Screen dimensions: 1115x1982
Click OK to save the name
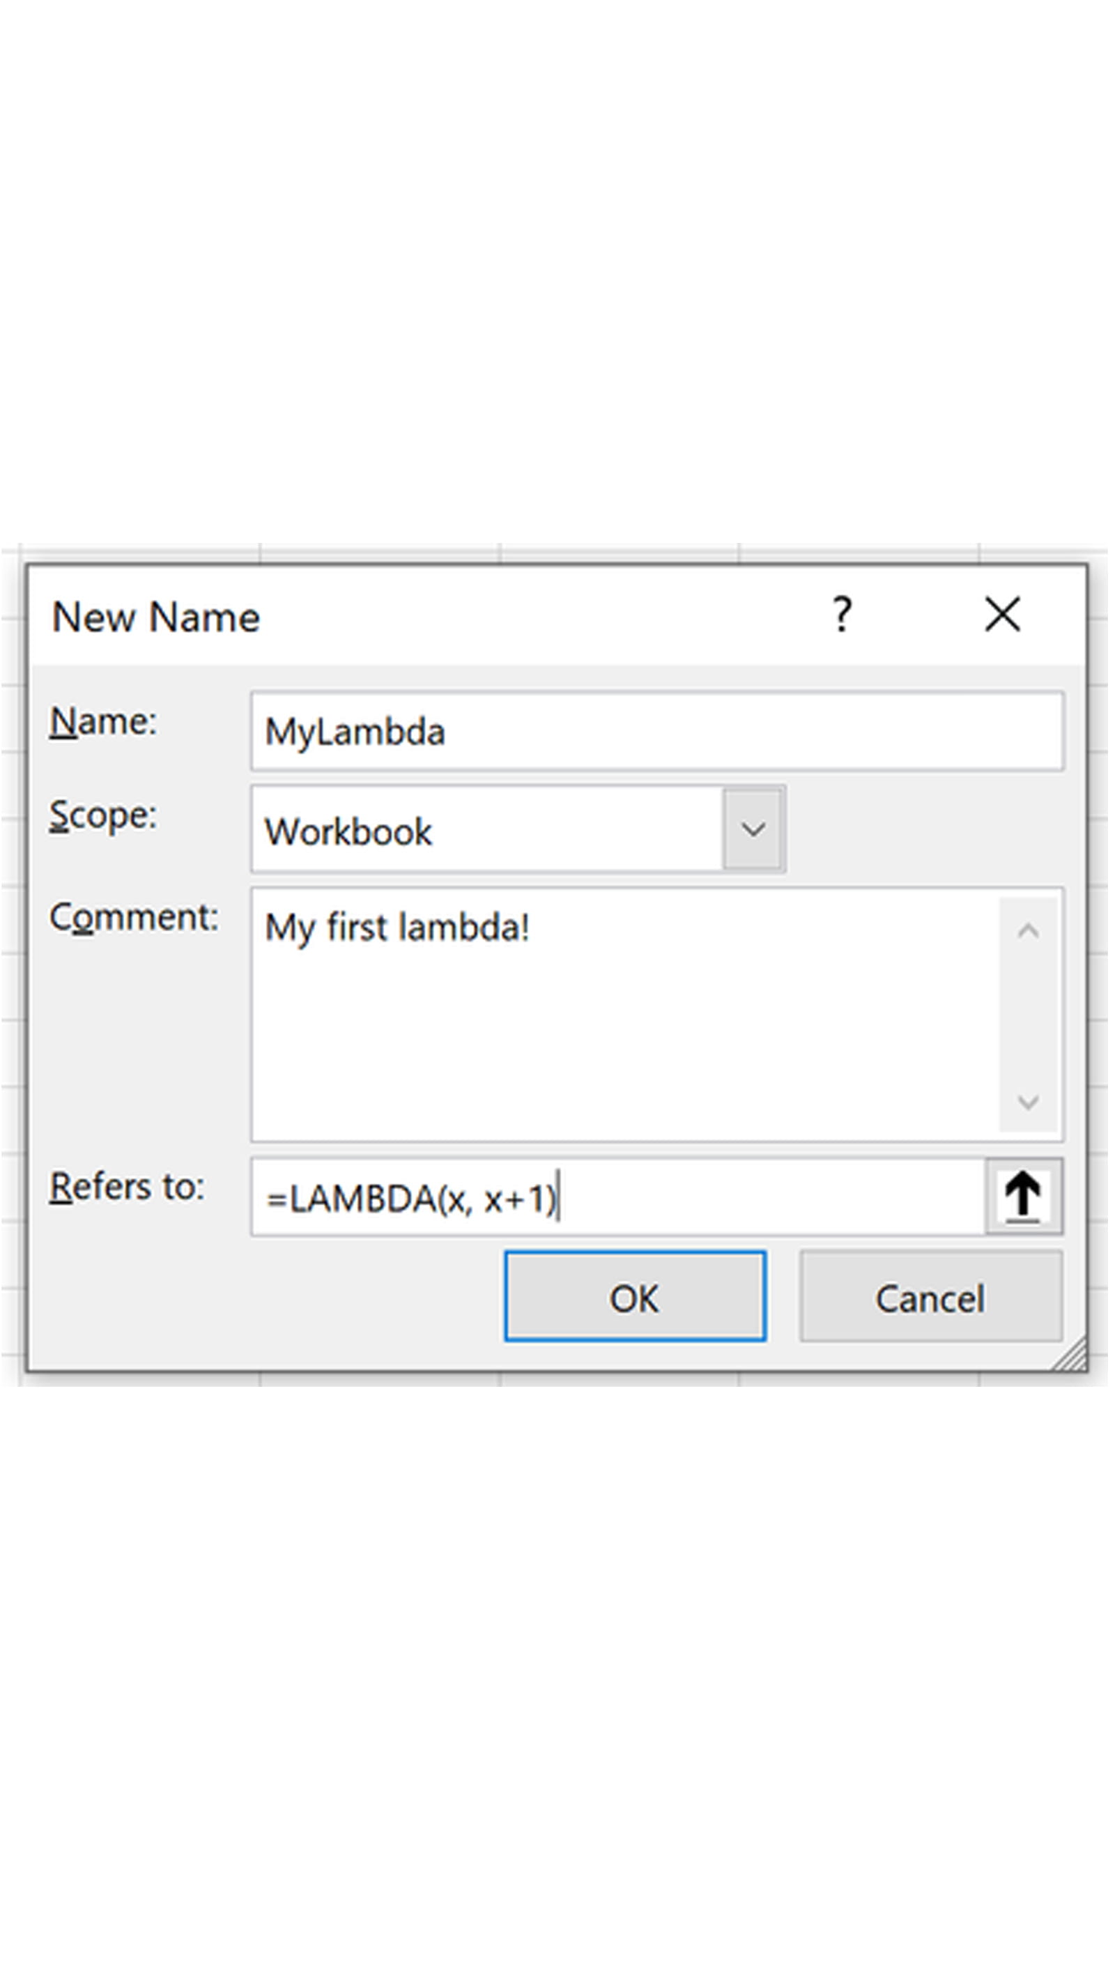635,1298
